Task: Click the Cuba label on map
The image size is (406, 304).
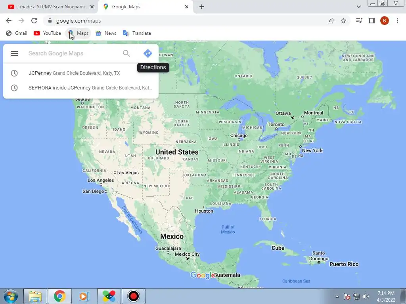Action: click(278, 248)
